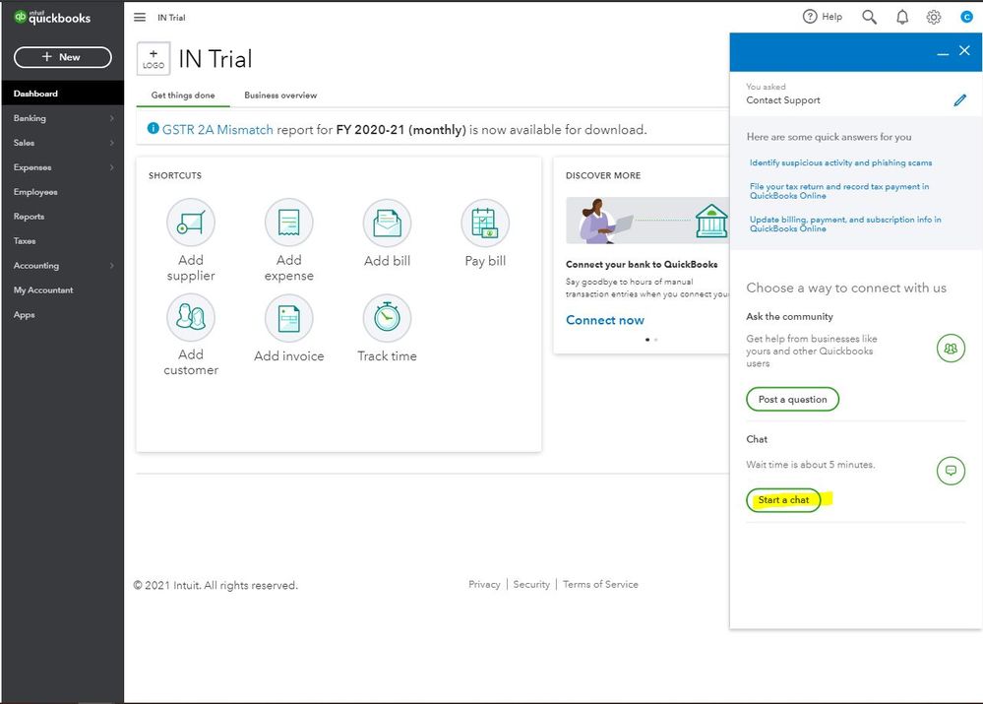The width and height of the screenshot is (983, 704).
Task: Click the Add invoice shortcut icon
Action: tap(289, 318)
